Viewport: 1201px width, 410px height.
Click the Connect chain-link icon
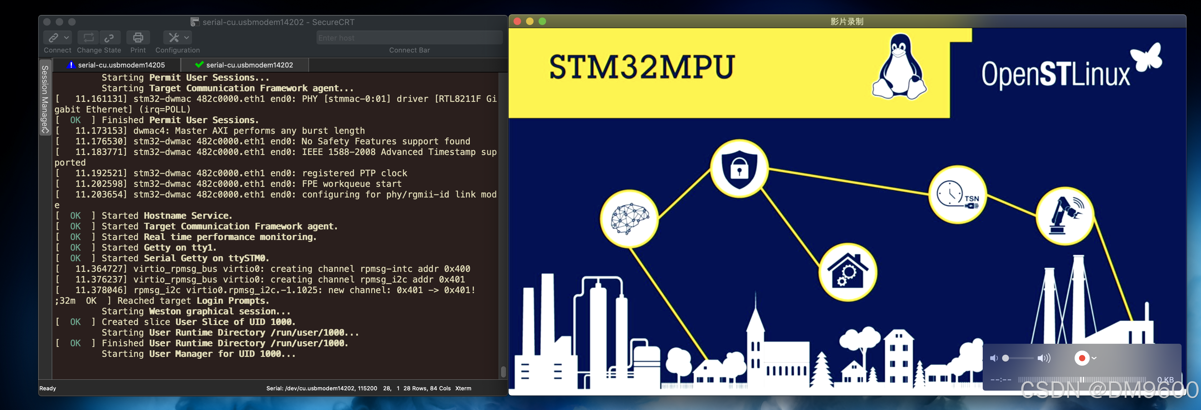click(x=53, y=37)
